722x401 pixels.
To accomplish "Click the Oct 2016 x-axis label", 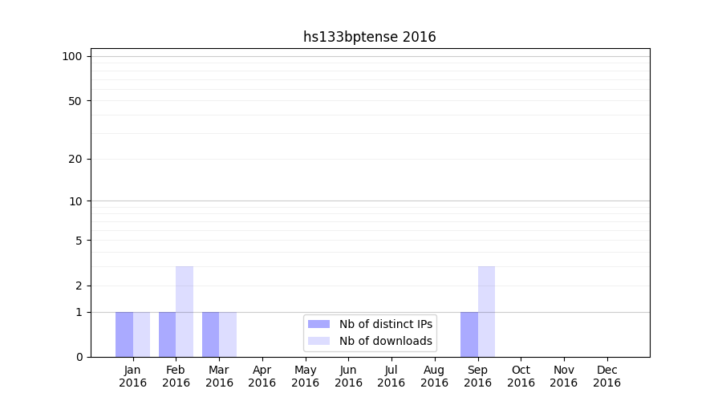I will [x=521, y=376].
